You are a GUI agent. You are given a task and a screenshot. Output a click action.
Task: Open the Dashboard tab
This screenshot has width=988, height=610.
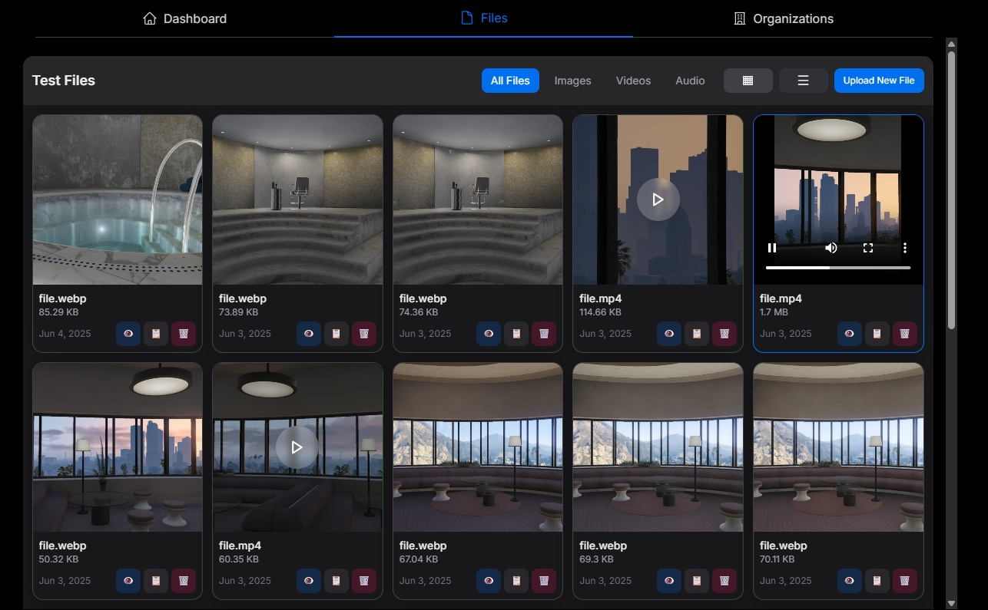coord(184,18)
